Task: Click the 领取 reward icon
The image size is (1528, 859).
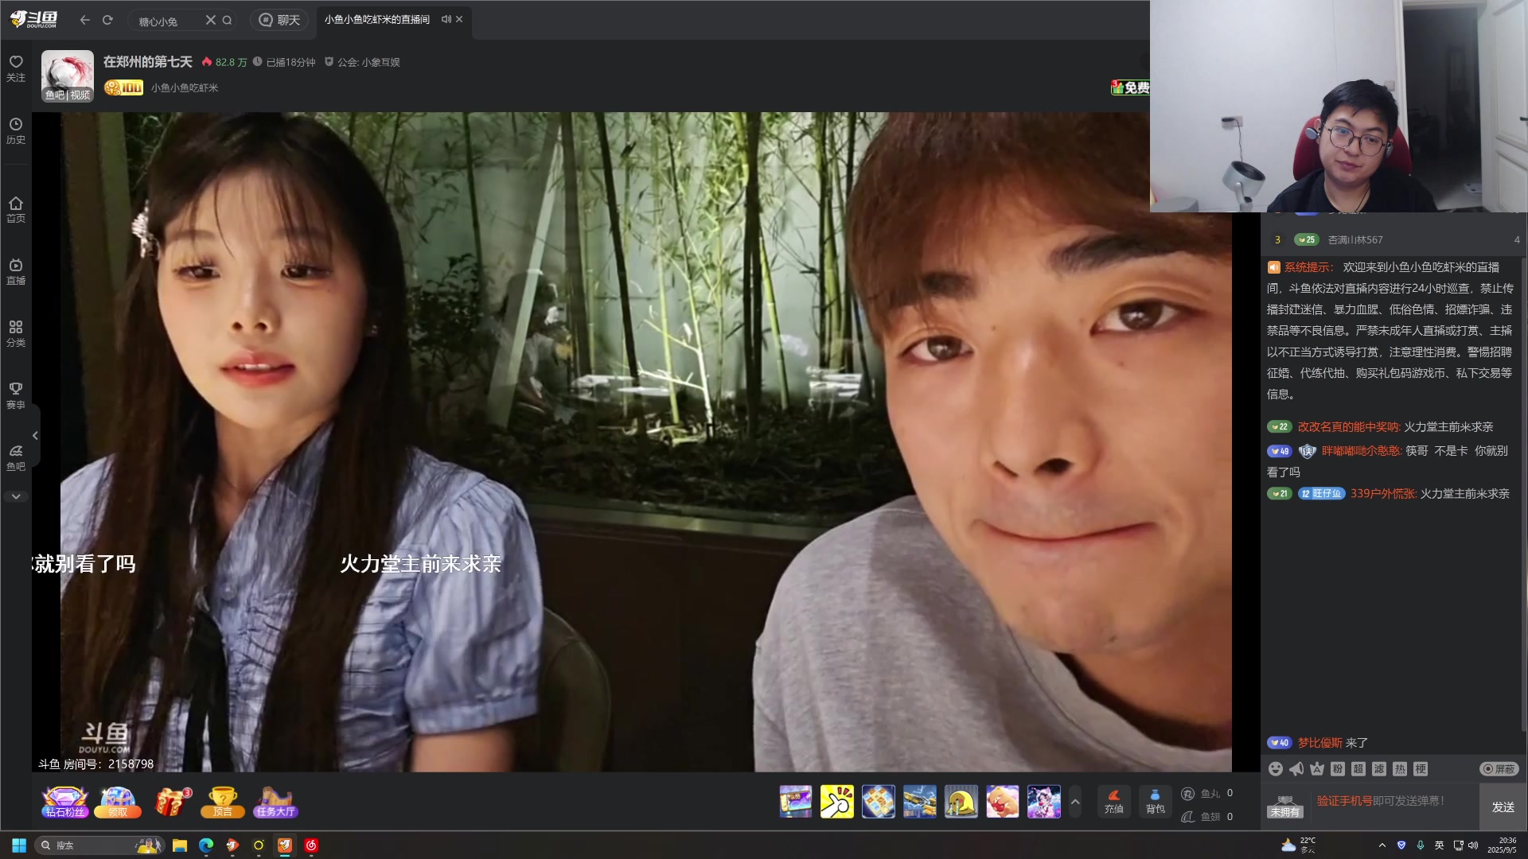Action: (118, 802)
